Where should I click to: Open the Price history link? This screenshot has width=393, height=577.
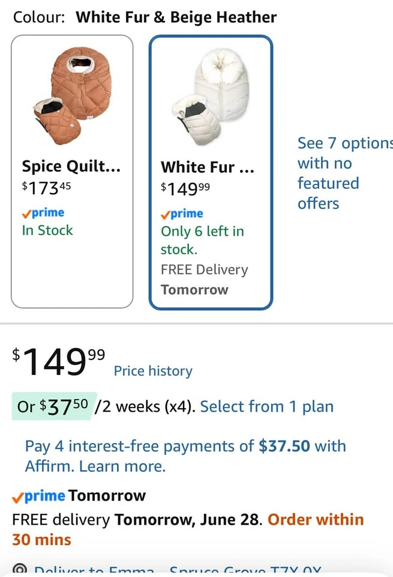pyautogui.click(x=153, y=371)
